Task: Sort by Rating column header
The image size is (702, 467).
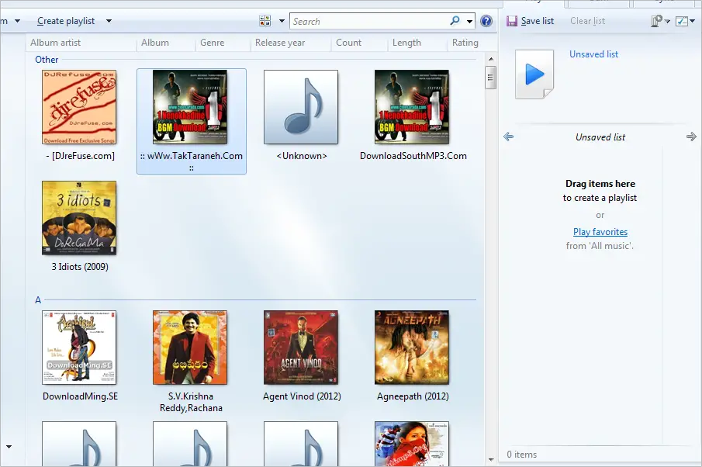Action: (x=465, y=43)
